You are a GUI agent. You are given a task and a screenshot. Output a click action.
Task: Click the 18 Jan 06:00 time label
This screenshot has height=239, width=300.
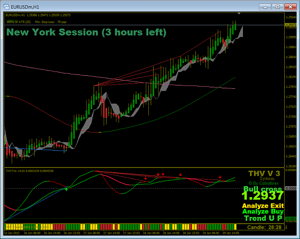point(151,233)
